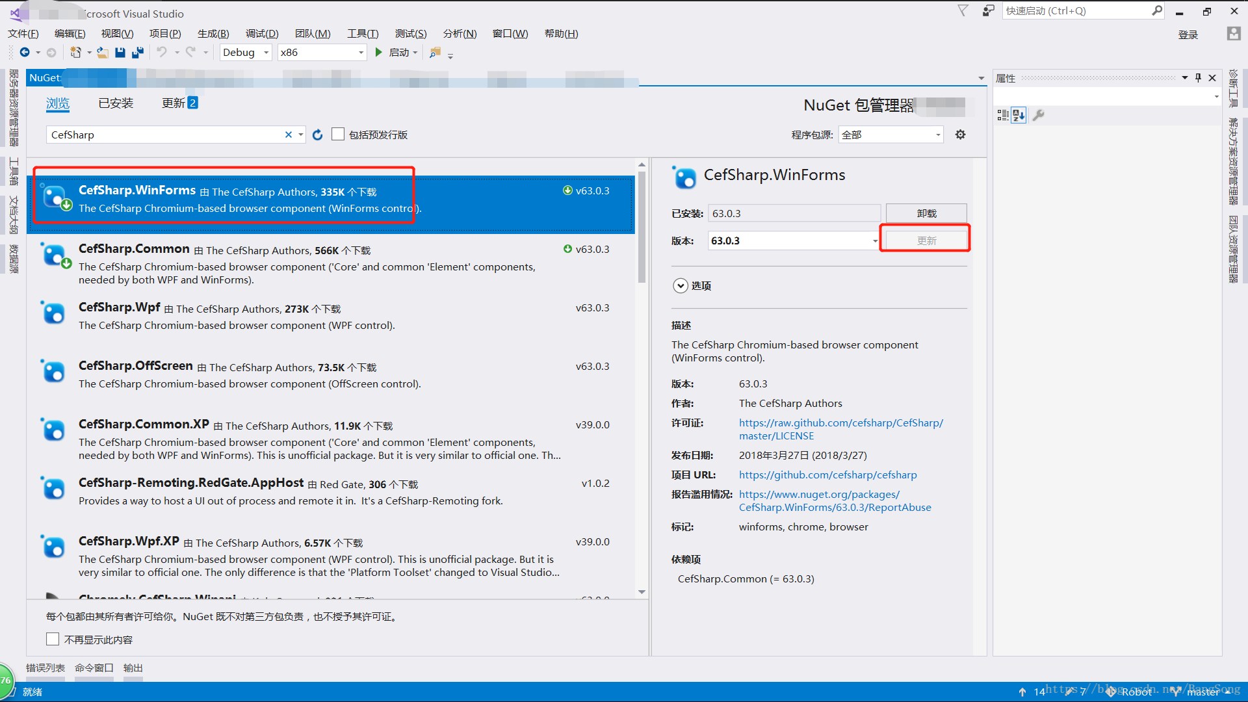The width and height of the screenshot is (1248, 702).
Task: Select the CefSharp.Common.XP package row
Action: 330,439
